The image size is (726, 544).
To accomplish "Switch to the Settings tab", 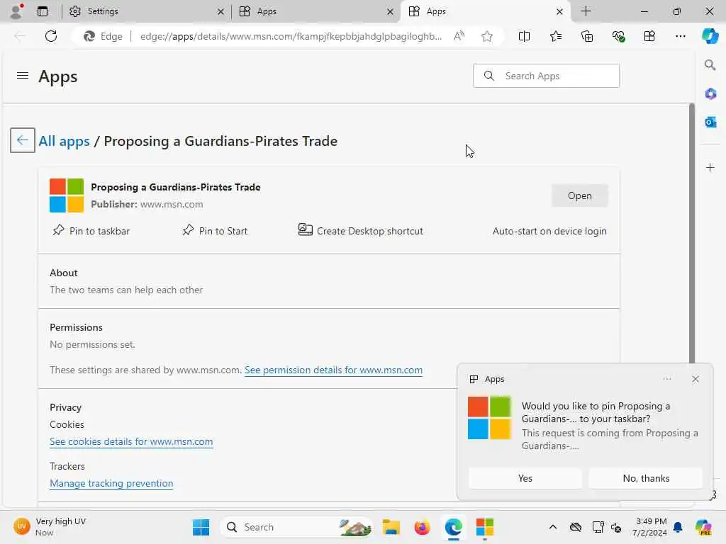I will click(145, 11).
